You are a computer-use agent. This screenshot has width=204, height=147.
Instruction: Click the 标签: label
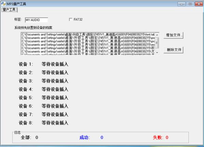point(18,19)
